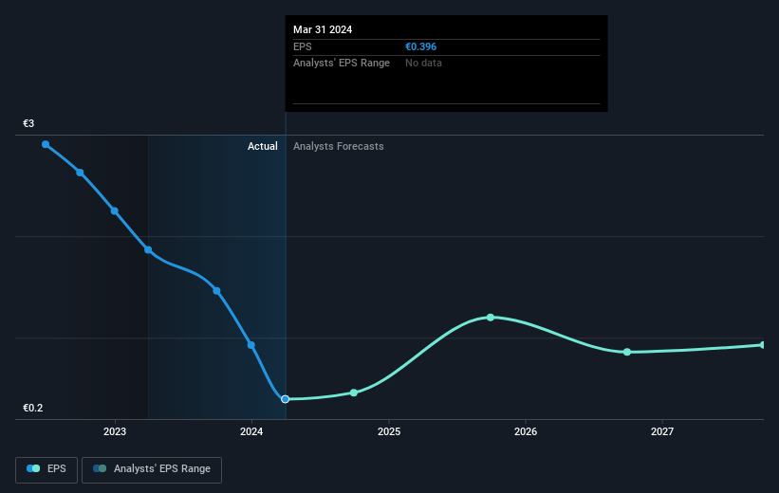Click the Analysts' EPS Range legend swatch
Screen dimensions: 779x493
100,468
